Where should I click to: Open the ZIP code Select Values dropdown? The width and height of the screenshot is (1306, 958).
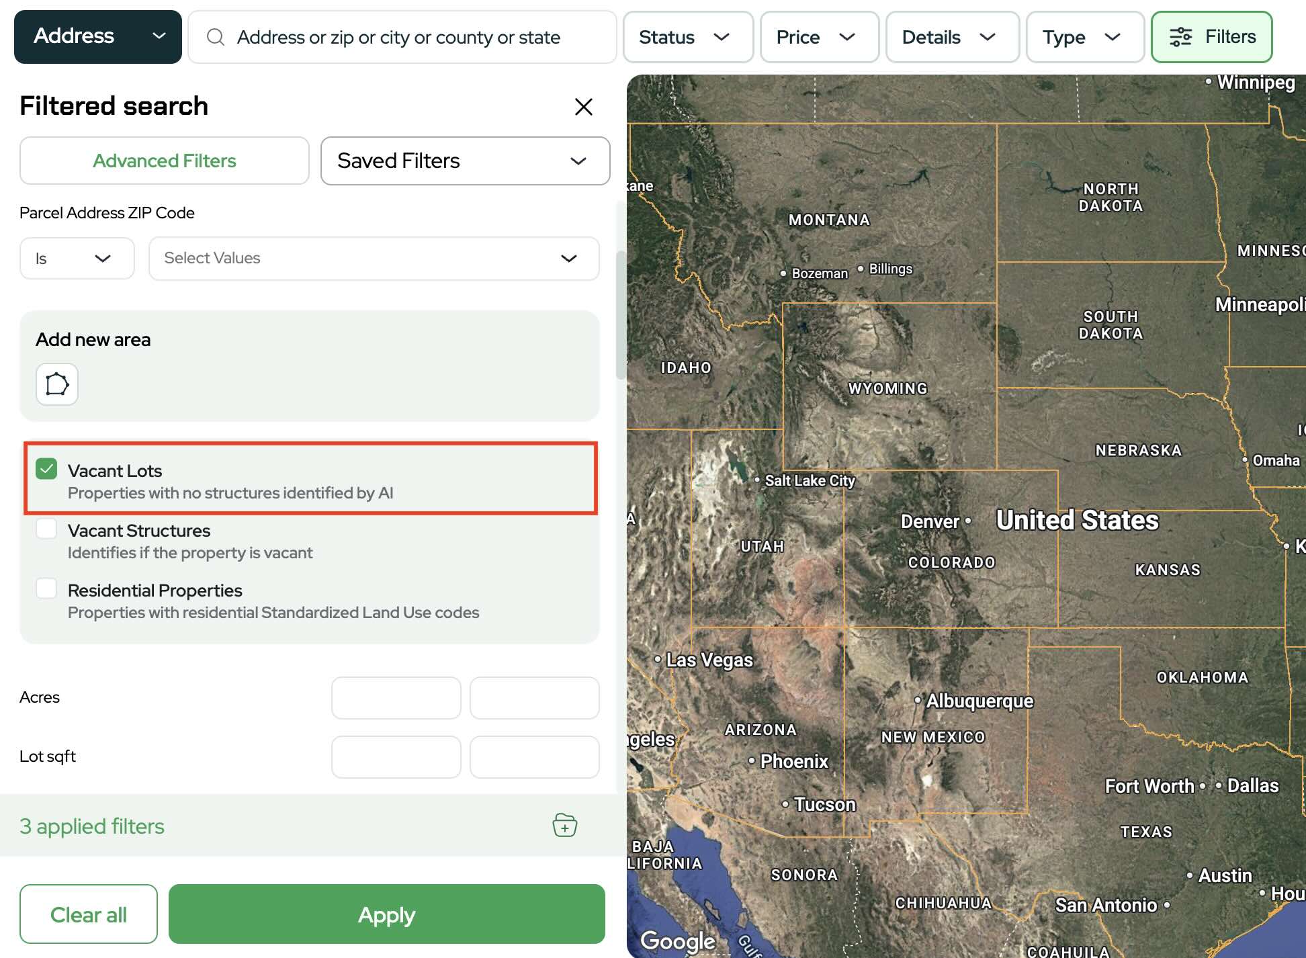click(374, 258)
